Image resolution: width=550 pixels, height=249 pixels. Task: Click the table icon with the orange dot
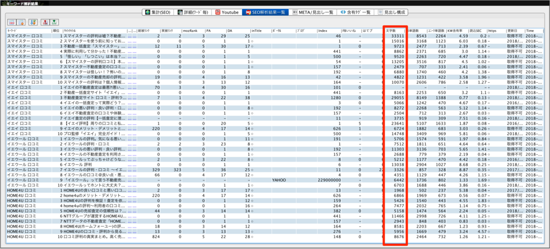tap(21, 23)
